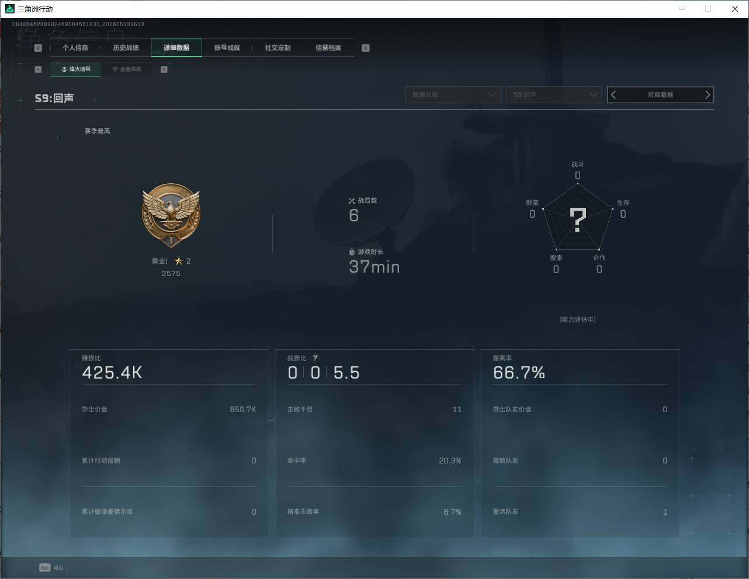749x579 pixels.
Task: Click the 赛季最高 label
Action: point(98,131)
